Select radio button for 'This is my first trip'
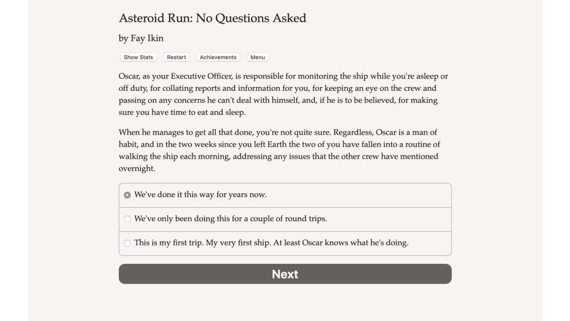 (127, 243)
